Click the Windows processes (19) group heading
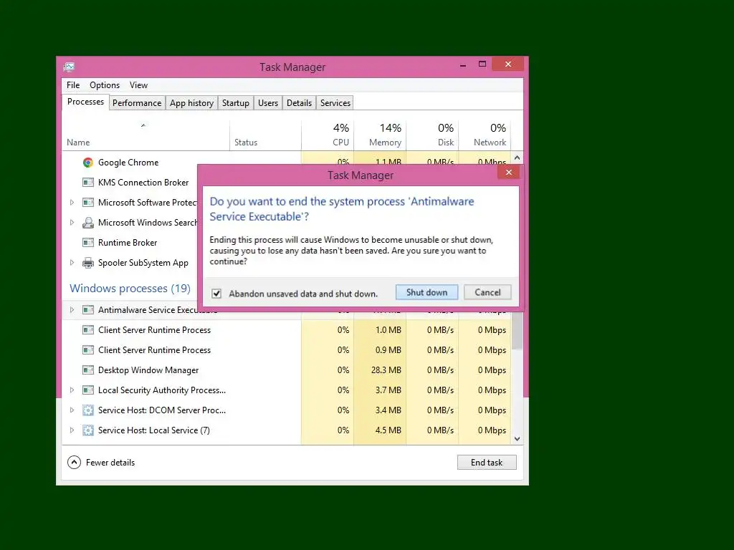This screenshot has width=734, height=550. [130, 288]
